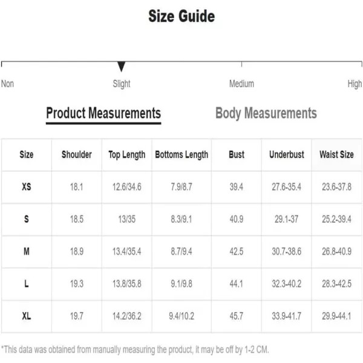
Task: Click the stretch slider triangle marker
Action: (x=122, y=67)
